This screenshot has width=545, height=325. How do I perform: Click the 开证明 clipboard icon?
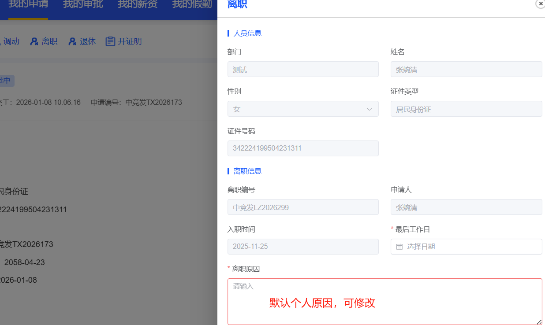[x=110, y=41]
